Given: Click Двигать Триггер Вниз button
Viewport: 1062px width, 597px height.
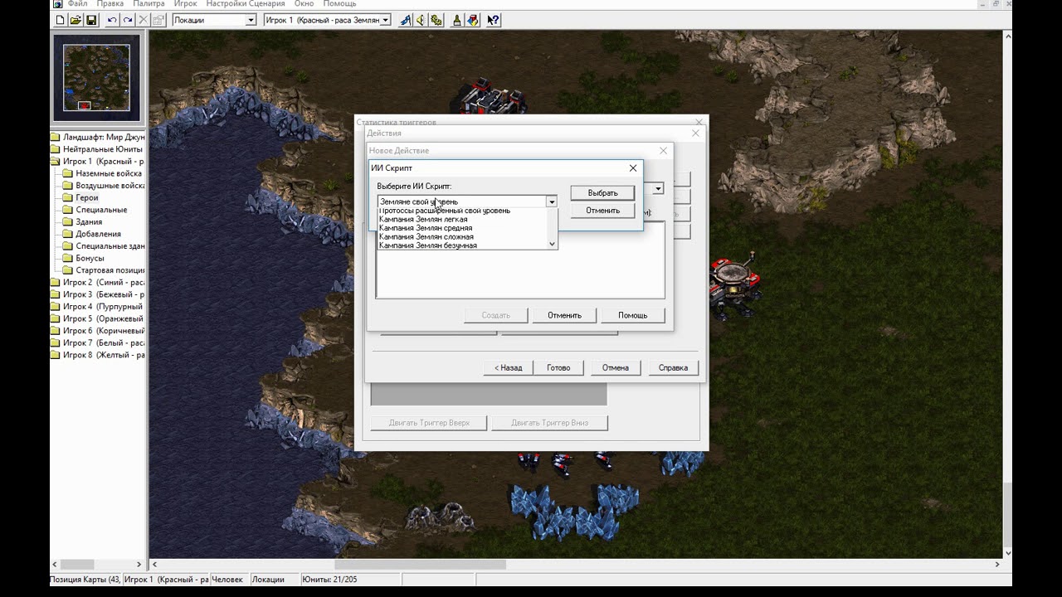Looking at the screenshot, I should (x=549, y=423).
